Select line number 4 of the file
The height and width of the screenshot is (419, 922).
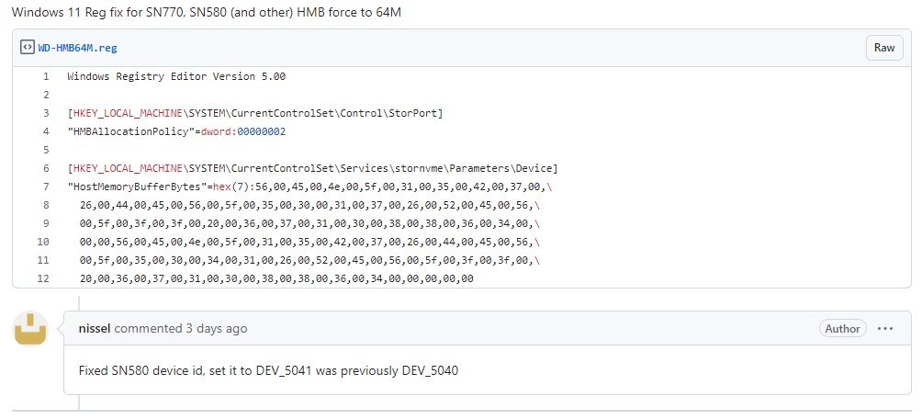click(46, 131)
